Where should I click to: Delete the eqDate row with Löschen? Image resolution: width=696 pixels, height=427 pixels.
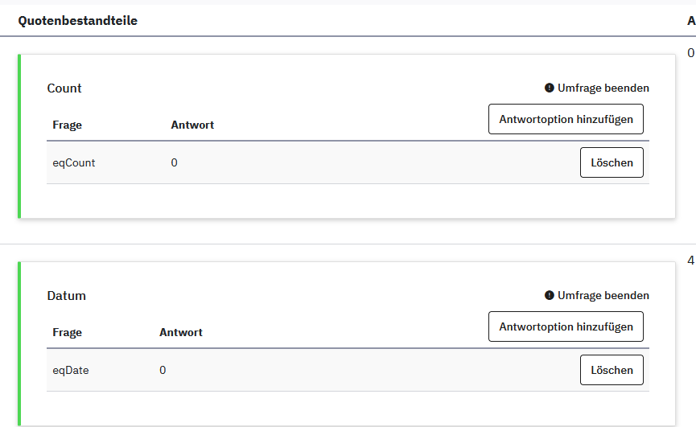pyautogui.click(x=612, y=370)
